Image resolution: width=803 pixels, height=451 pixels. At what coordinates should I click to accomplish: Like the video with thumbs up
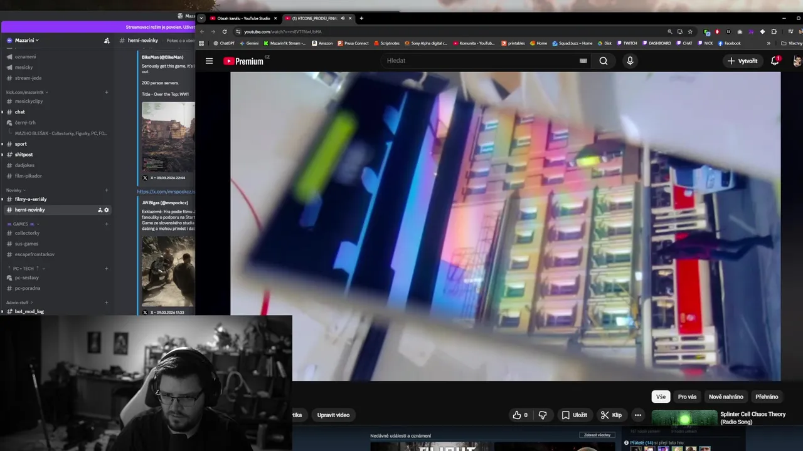coord(520,415)
